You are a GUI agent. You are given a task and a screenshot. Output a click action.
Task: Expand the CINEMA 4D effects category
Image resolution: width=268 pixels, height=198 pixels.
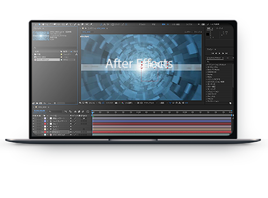206,72
